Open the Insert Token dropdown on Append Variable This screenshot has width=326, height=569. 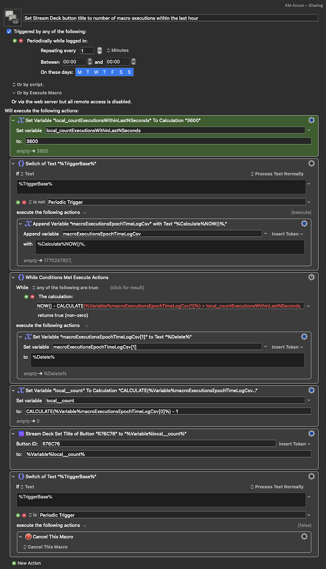pyautogui.click(x=286, y=234)
